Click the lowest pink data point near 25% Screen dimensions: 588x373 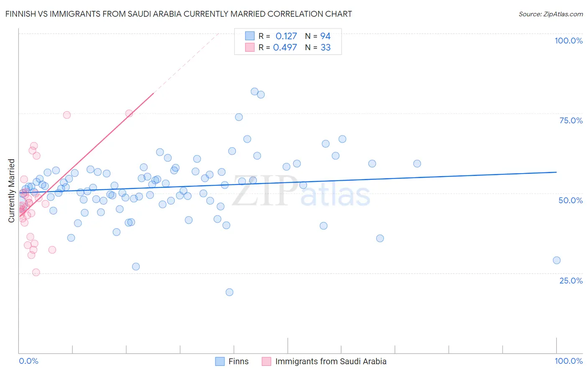[x=36, y=272]
